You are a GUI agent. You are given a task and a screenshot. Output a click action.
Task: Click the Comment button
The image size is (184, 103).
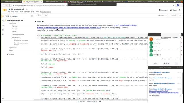pyautogui.click(x=163, y=10)
